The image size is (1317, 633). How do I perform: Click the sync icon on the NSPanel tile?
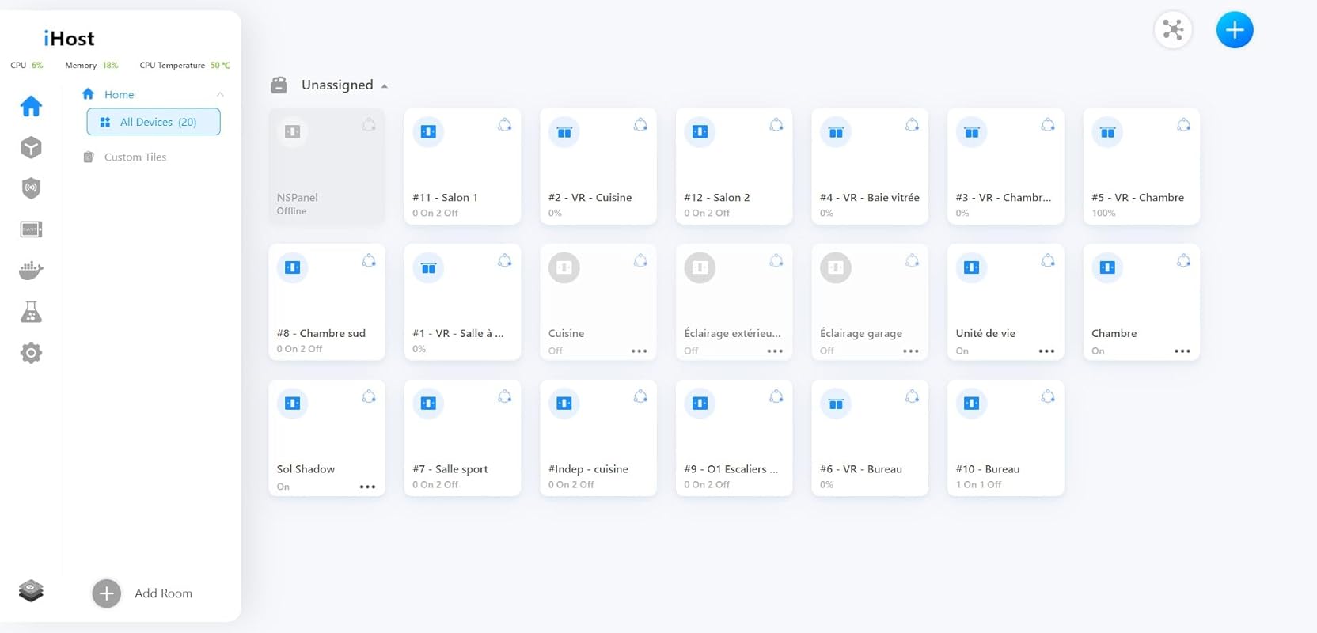369,124
